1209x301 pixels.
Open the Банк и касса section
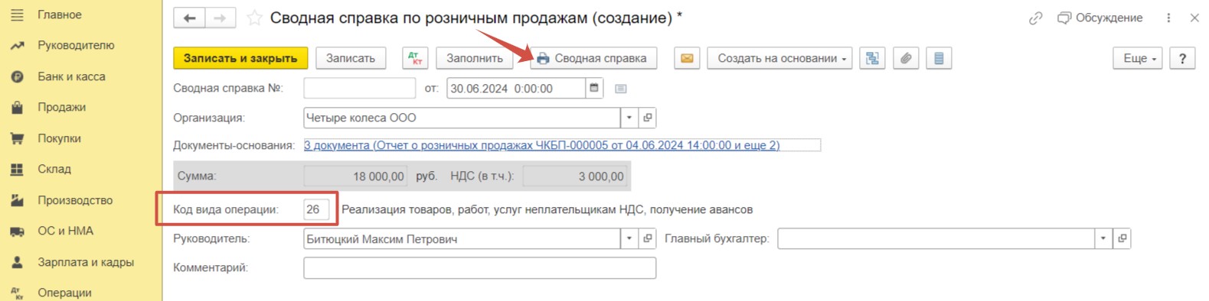[x=71, y=76]
